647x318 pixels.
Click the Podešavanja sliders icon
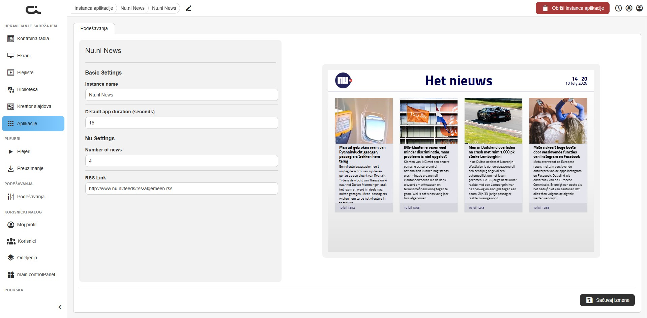click(x=11, y=197)
